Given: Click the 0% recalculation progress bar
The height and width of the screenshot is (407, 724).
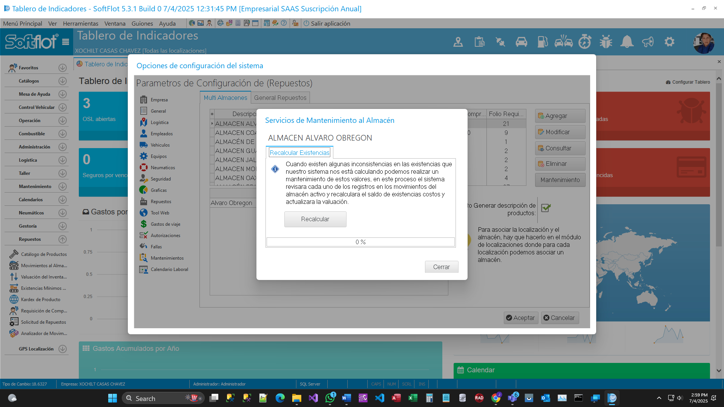Looking at the screenshot, I should click(x=360, y=242).
